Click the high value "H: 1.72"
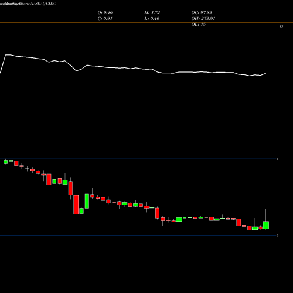The image size is (293, 293). pyautogui.click(x=152, y=13)
